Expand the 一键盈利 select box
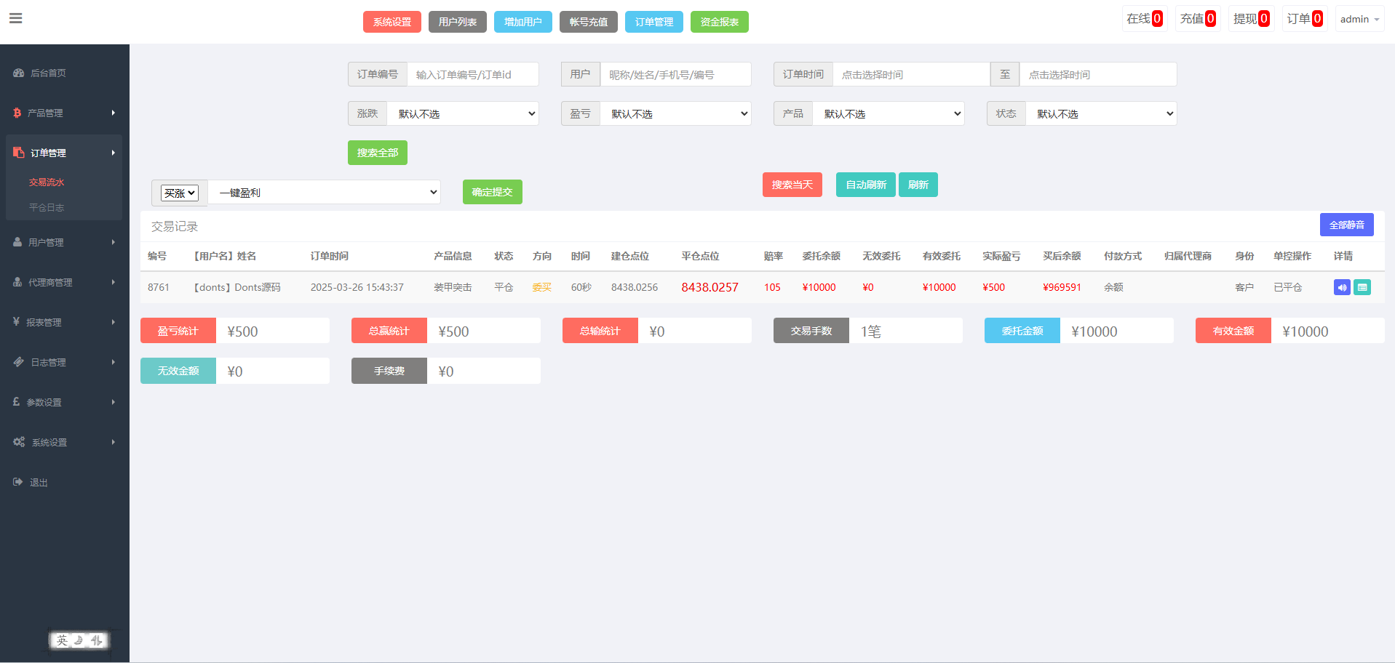 pyautogui.click(x=324, y=193)
